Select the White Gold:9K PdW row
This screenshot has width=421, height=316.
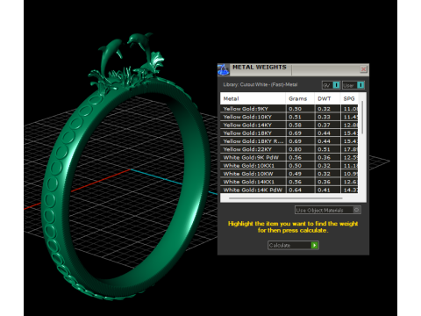pyautogui.click(x=289, y=157)
